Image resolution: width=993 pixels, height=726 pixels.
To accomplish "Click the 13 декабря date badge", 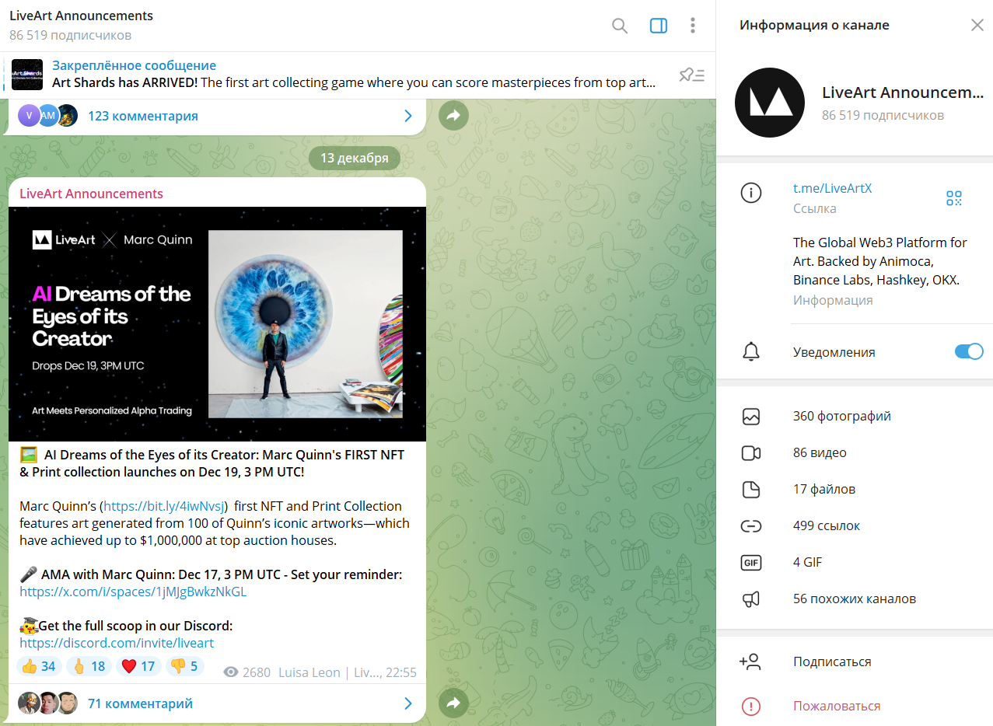I will tap(354, 159).
